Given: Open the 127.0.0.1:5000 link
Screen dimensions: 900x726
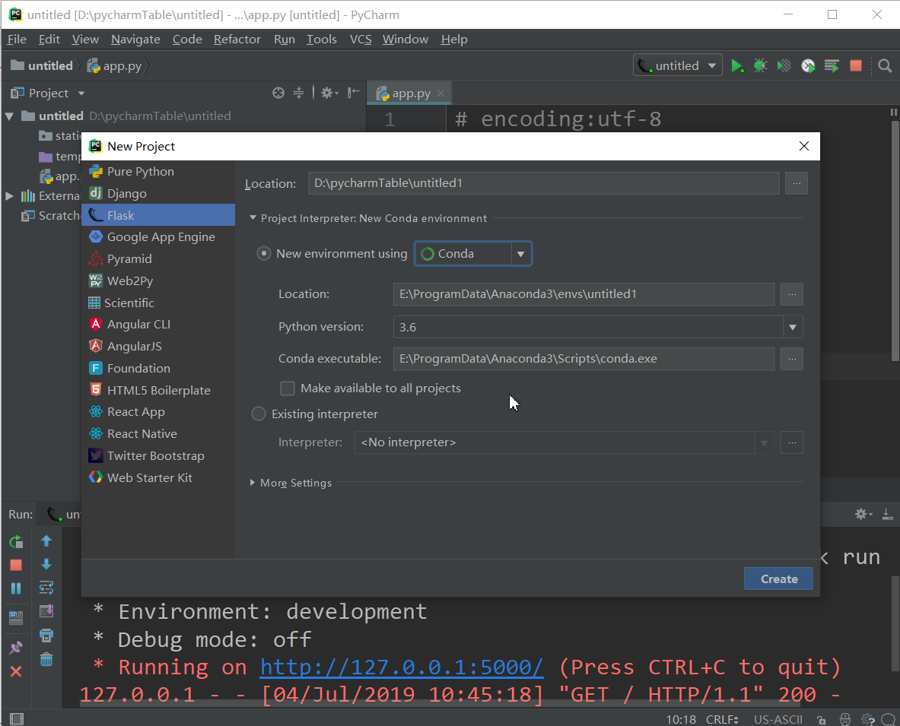Looking at the screenshot, I should [x=401, y=667].
